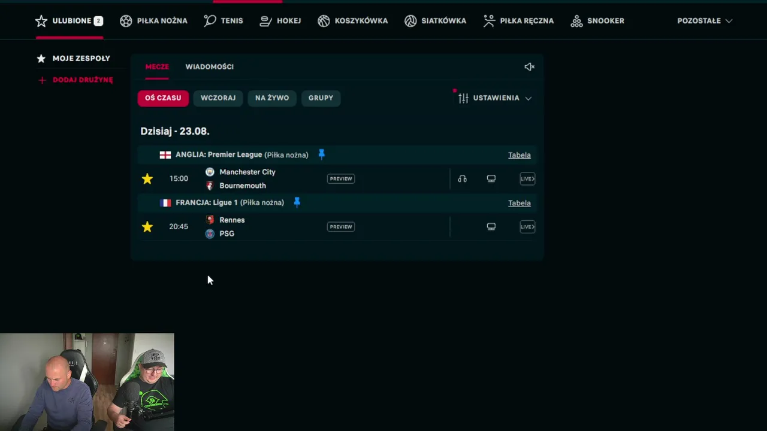Open the Piłka ręczna menu label
The image size is (767, 431).
(527, 21)
